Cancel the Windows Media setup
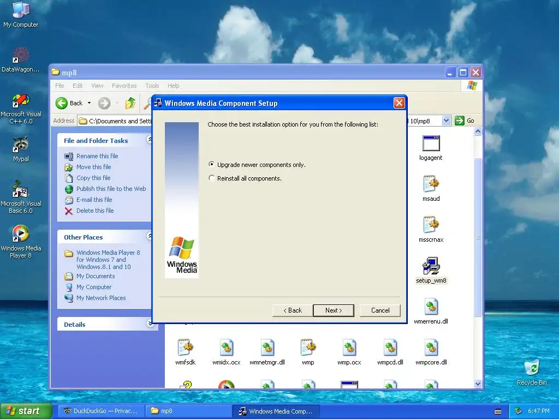Screen dimensions: 559x419 380,310
